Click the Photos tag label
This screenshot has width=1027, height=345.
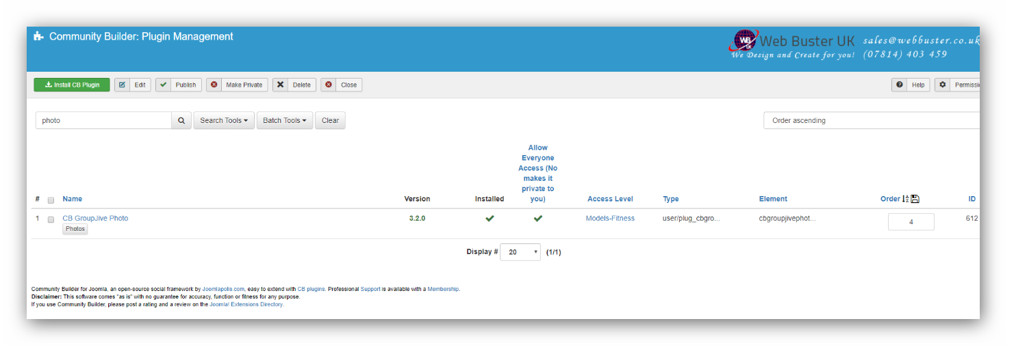click(x=75, y=229)
